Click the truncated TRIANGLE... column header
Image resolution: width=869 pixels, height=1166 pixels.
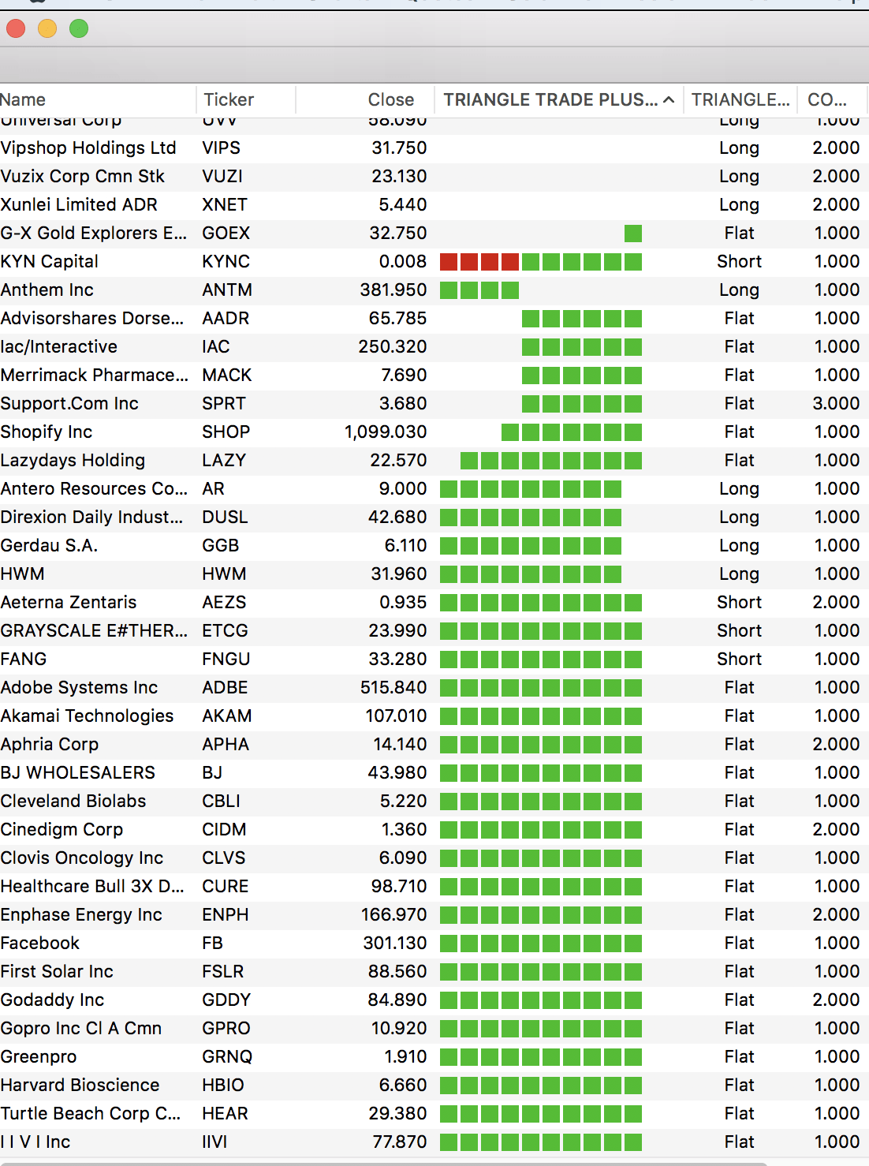[740, 100]
